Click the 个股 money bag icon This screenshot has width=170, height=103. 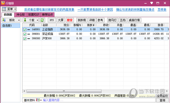click(x=25, y=20)
